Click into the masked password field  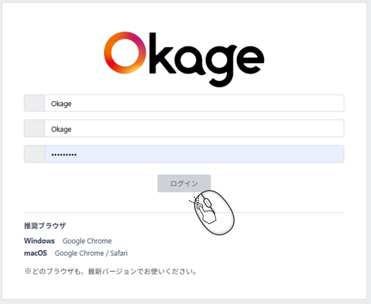(x=194, y=154)
